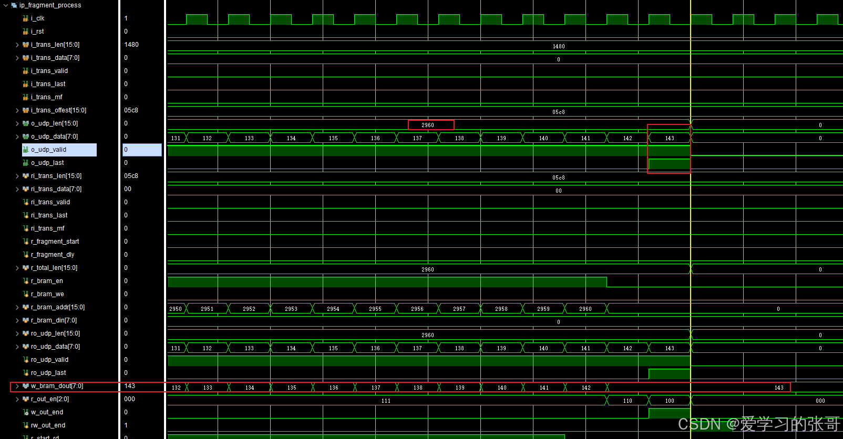Click the ri_trans_last signal icon

pos(26,215)
